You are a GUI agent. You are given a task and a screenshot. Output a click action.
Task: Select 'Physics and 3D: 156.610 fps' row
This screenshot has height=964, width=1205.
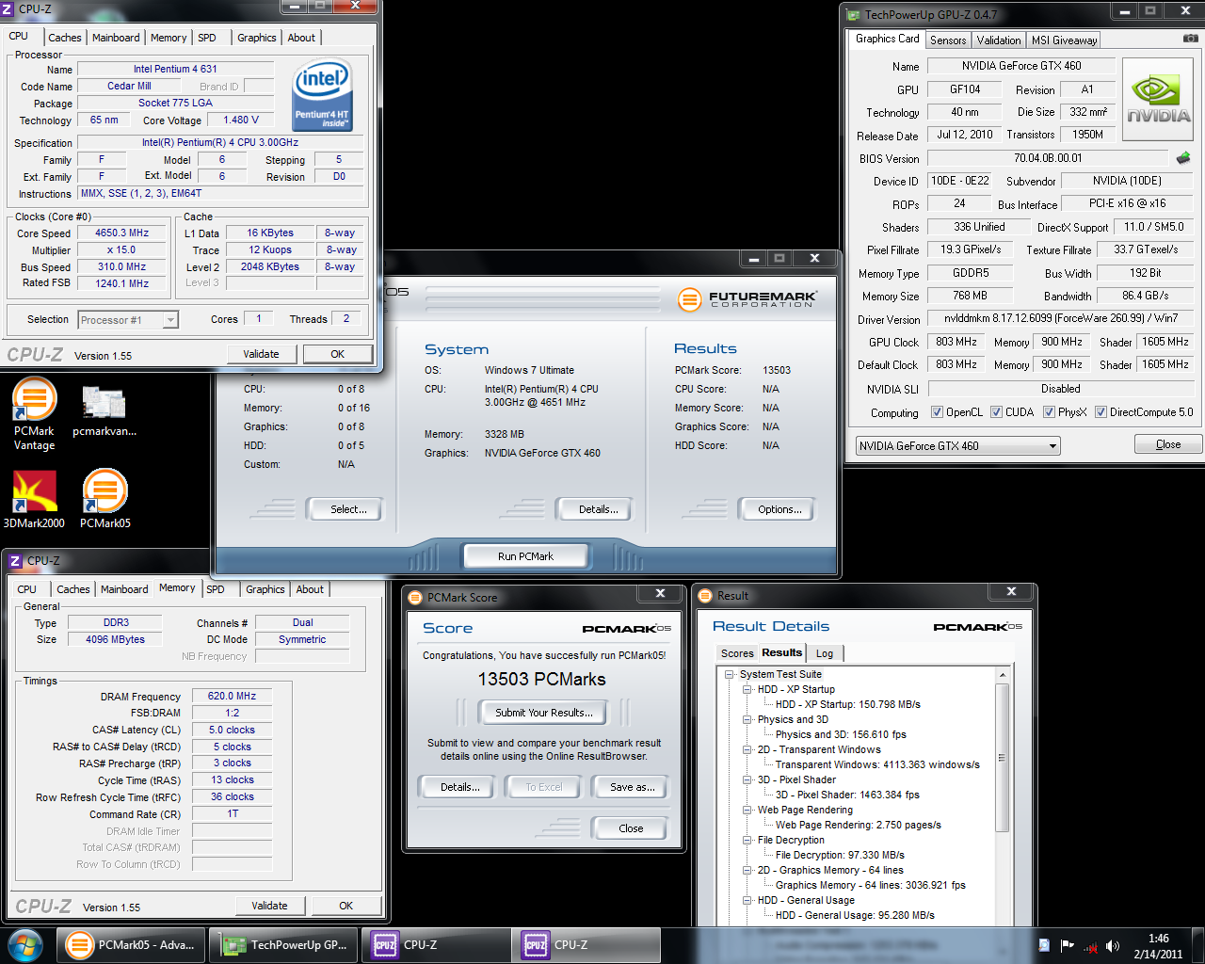point(841,735)
